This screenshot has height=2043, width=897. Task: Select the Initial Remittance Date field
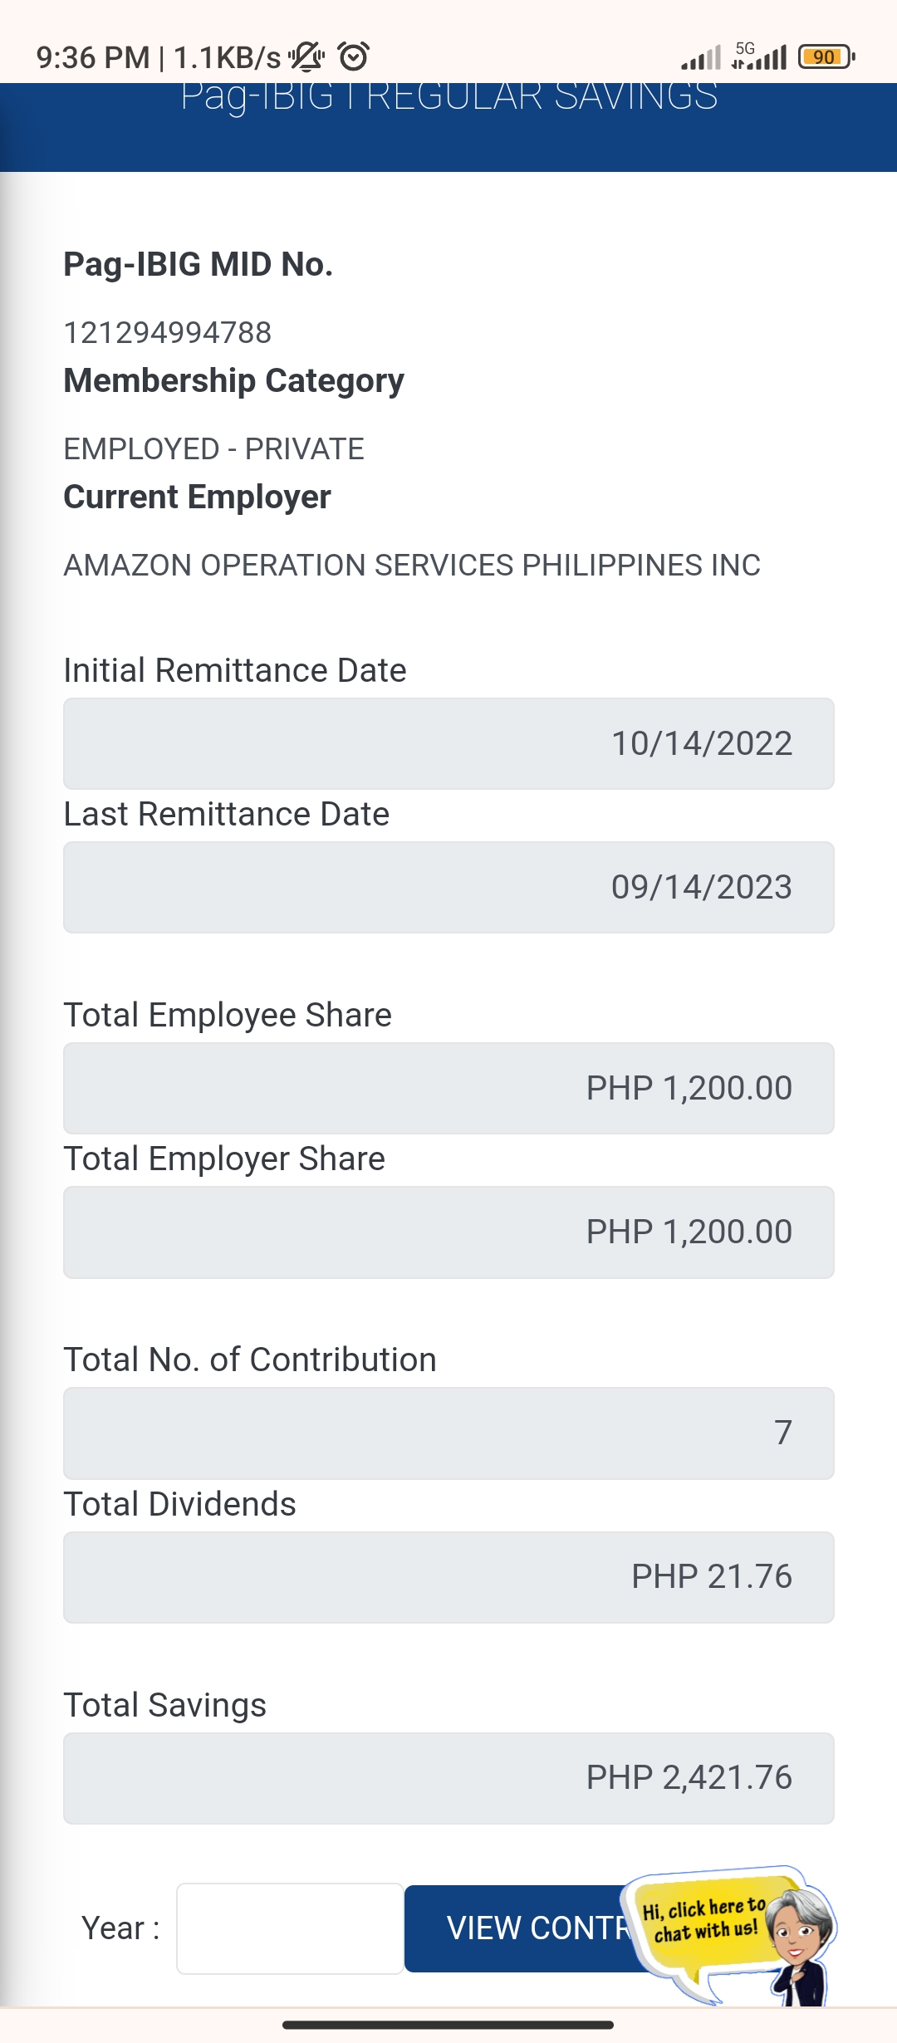[x=448, y=743]
